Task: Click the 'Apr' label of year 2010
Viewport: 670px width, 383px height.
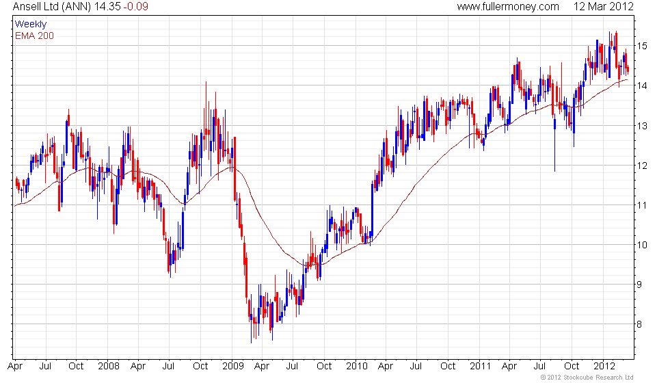Action: (x=386, y=367)
